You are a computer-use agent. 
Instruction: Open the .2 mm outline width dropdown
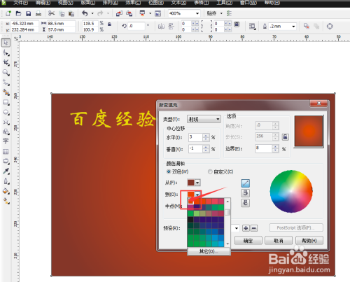(293, 27)
